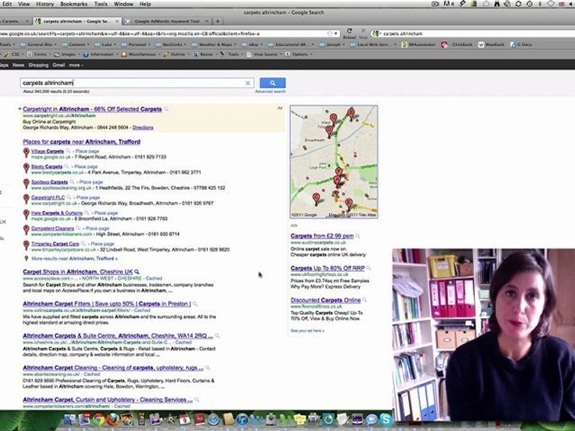Select the carpets altrincham Google Search tab
The height and width of the screenshot is (431, 575).
(x=77, y=22)
